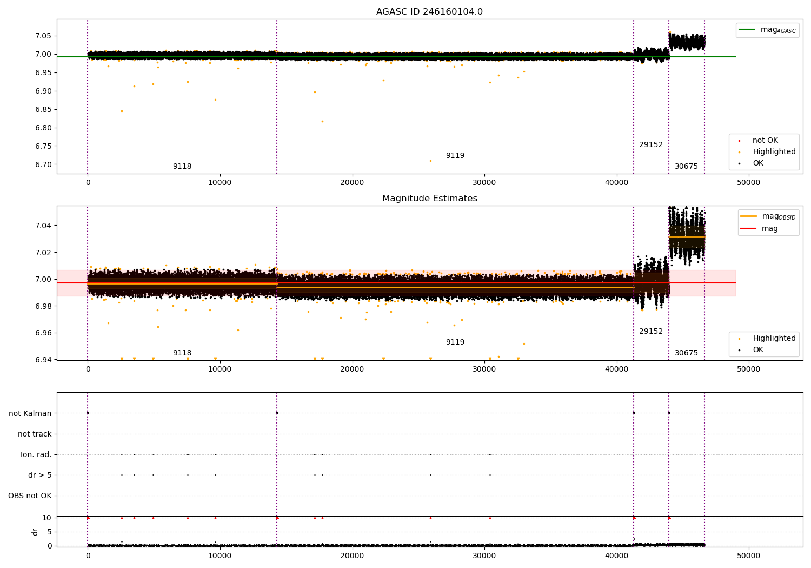Click obsid label 30675 in the top plot
Image resolution: width=811 pixels, height=568 pixels.
pyautogui.click(x=686, y=166)
